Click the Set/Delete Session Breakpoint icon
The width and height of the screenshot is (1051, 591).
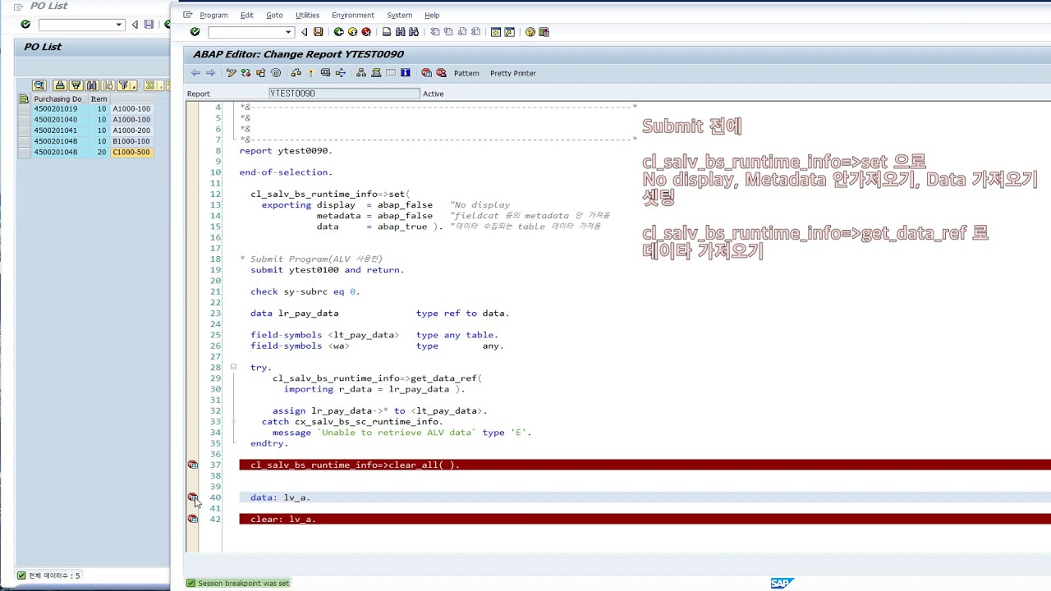click(x=426, y=73)
